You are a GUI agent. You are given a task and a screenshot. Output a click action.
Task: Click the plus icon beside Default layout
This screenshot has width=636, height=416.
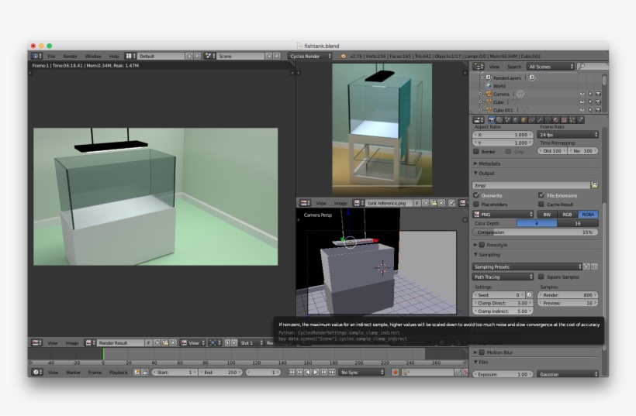coord(189,56)
